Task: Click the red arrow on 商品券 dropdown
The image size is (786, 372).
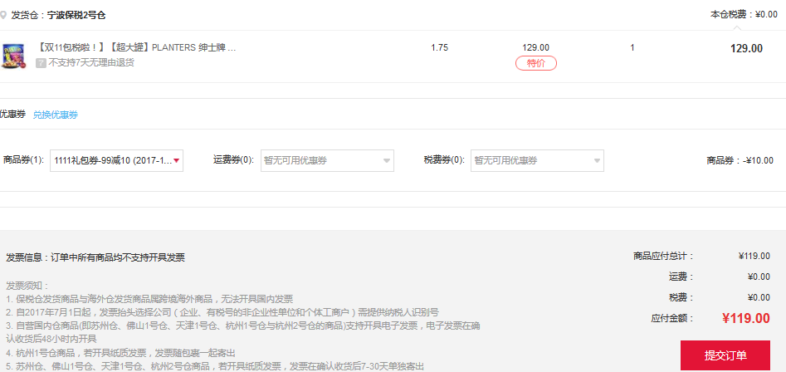Action: [x=176, y=160]
